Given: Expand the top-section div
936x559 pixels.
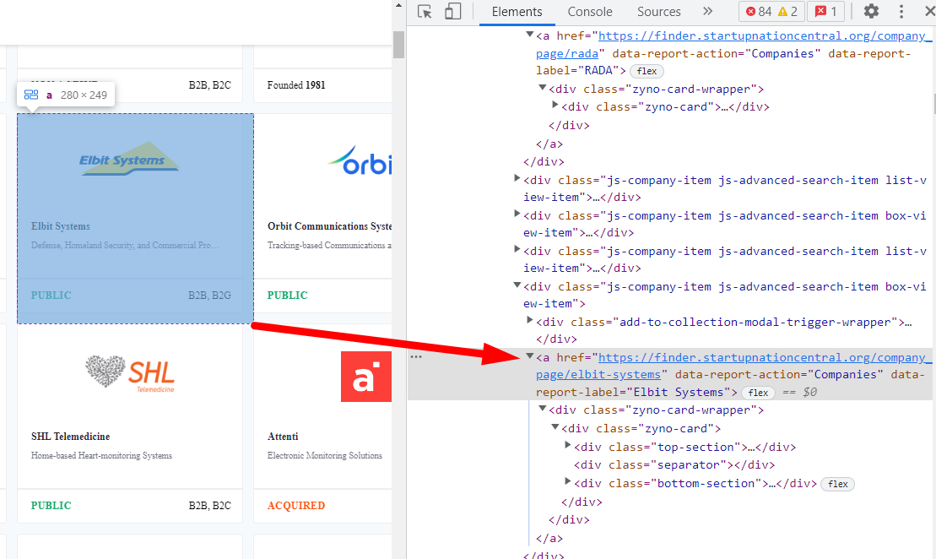Looking at the screenshot, I should coord(568,446).
